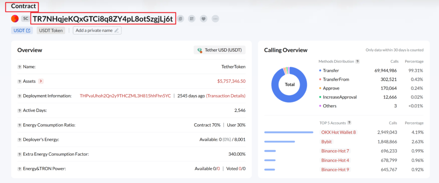Click the Active Days value 2,546
439x183 pixels.
[x=240, y=110]
